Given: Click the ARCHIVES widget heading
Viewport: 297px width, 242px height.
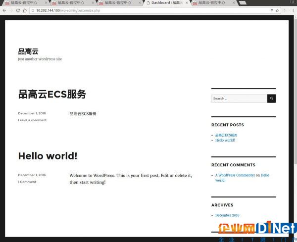Looking at the screenshot, I should pyautogui.click(x=222, y=205).
